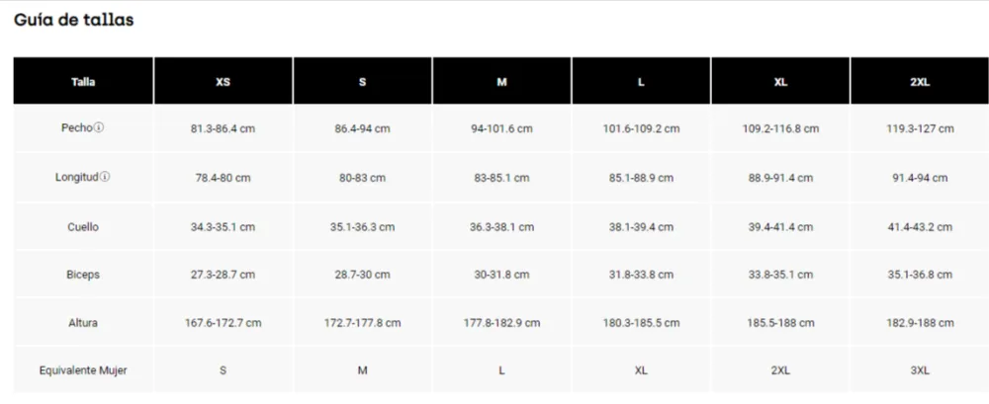Select the Cuello row label
989x404 pixels.
(83, 227)
